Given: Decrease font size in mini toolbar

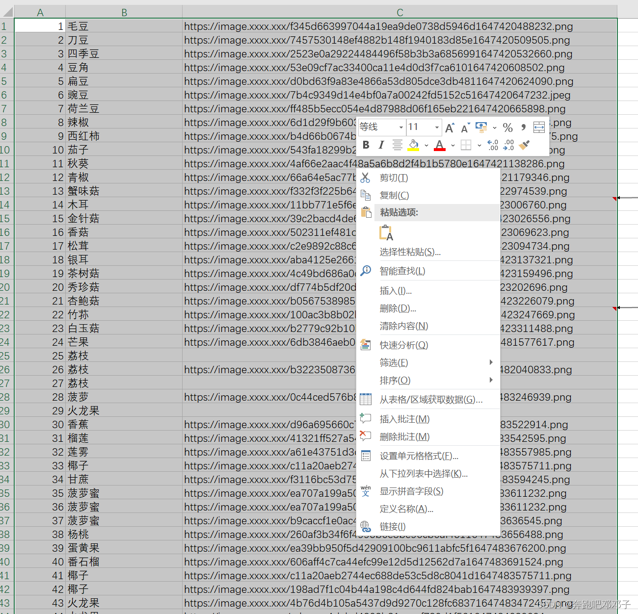Looking at the screenshot, I should click(465, 128).
